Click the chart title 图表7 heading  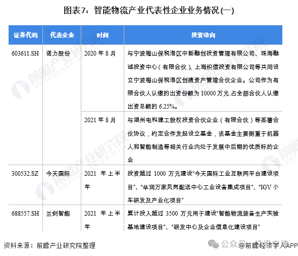coord(149,10)
